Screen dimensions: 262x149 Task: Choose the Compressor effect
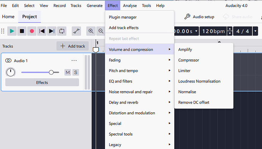tap(204, 60)
